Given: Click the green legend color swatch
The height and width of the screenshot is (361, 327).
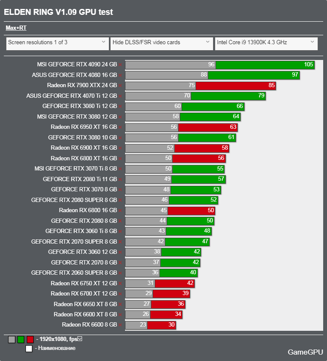Looking at the screenshot, I should pyautogui.click(x=21, y=339).
